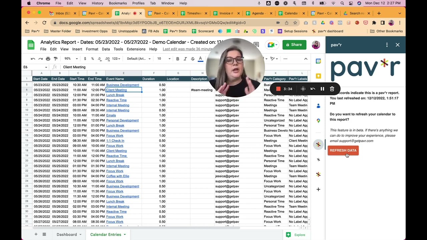Open Google Keep in the side panel
The height and width of the screenshot is (240, 427).
[x=318, y=76]
